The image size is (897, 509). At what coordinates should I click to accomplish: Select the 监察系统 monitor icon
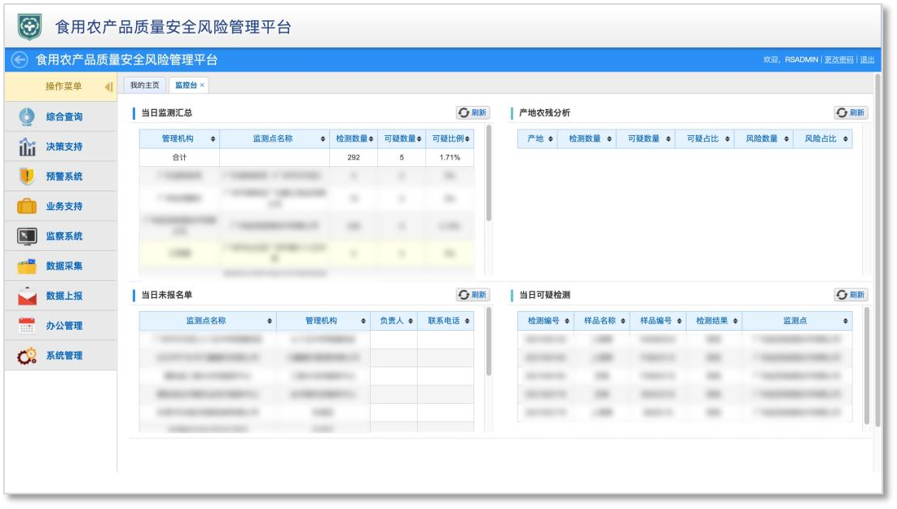coord(27,236)
